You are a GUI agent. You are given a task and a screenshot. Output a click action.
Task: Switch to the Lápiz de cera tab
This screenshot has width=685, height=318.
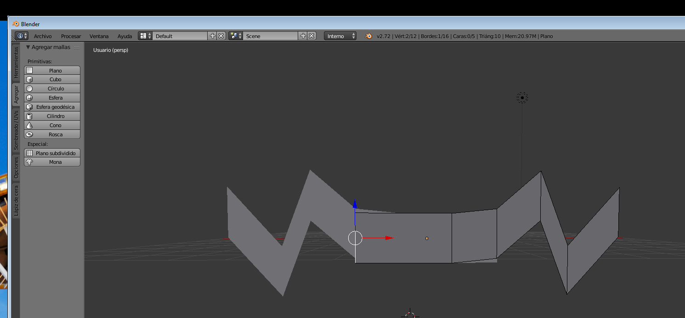[16, 201]
